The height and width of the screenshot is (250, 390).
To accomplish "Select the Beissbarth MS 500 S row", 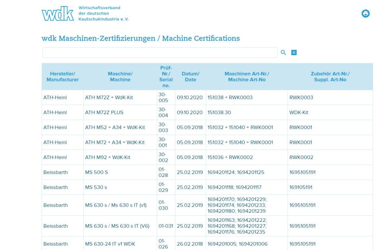I will (x=96, y=172).
